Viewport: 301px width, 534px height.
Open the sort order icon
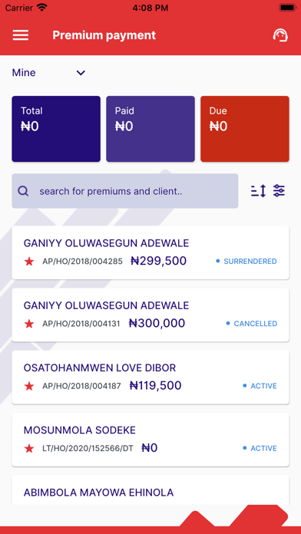[x=259, y=191]
